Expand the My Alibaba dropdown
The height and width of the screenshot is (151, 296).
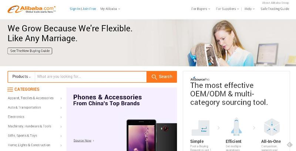click(110, 9)
